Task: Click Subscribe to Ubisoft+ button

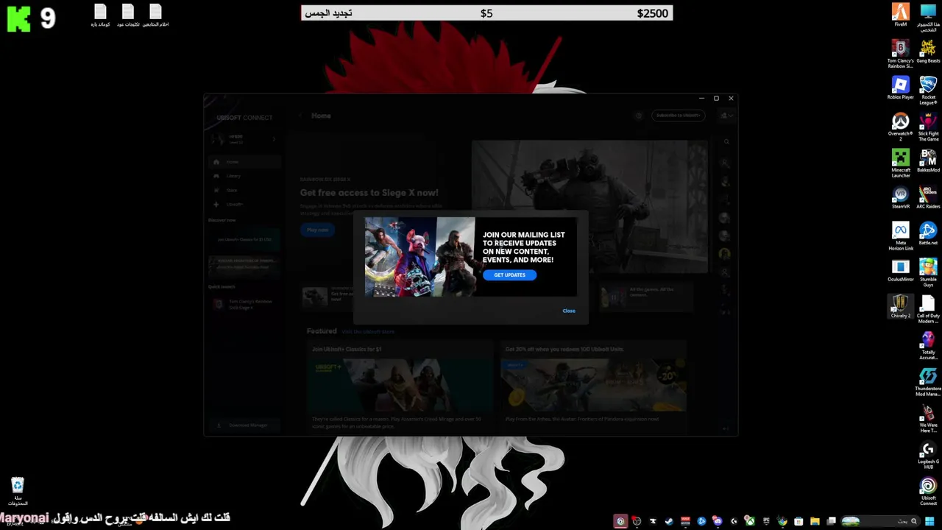Action: (678, 116)
